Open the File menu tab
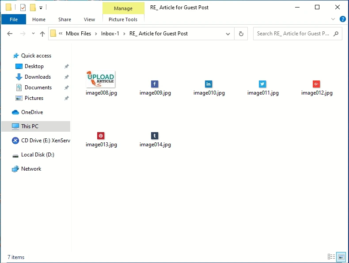This screenshot has width=349, height=263. (x=14, y=19)
